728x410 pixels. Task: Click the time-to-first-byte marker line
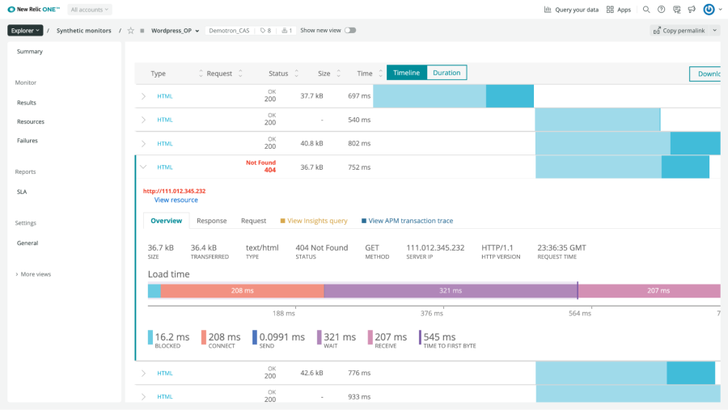[578, 290]
